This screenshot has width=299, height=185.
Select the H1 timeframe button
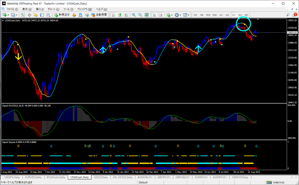pos(221,15)
